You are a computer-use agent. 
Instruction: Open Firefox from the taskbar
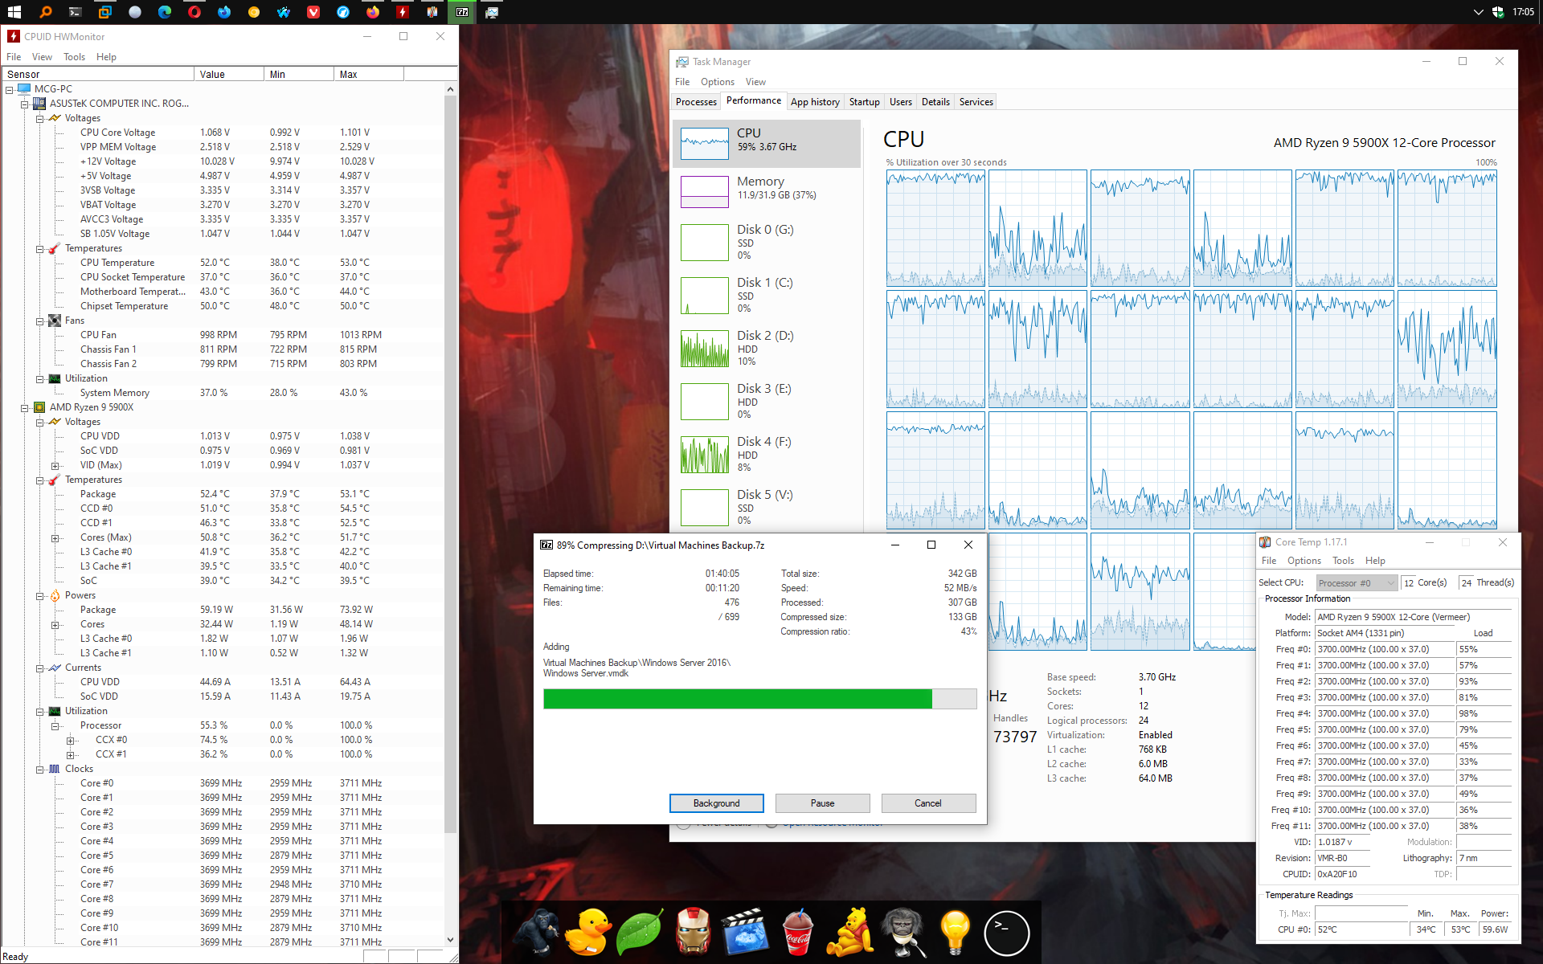tap(373, 12)
